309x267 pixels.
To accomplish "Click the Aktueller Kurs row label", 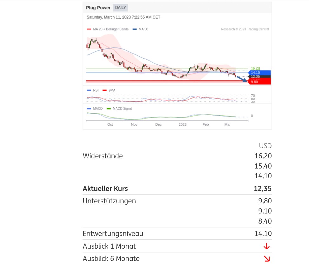I will pos(105,188).
